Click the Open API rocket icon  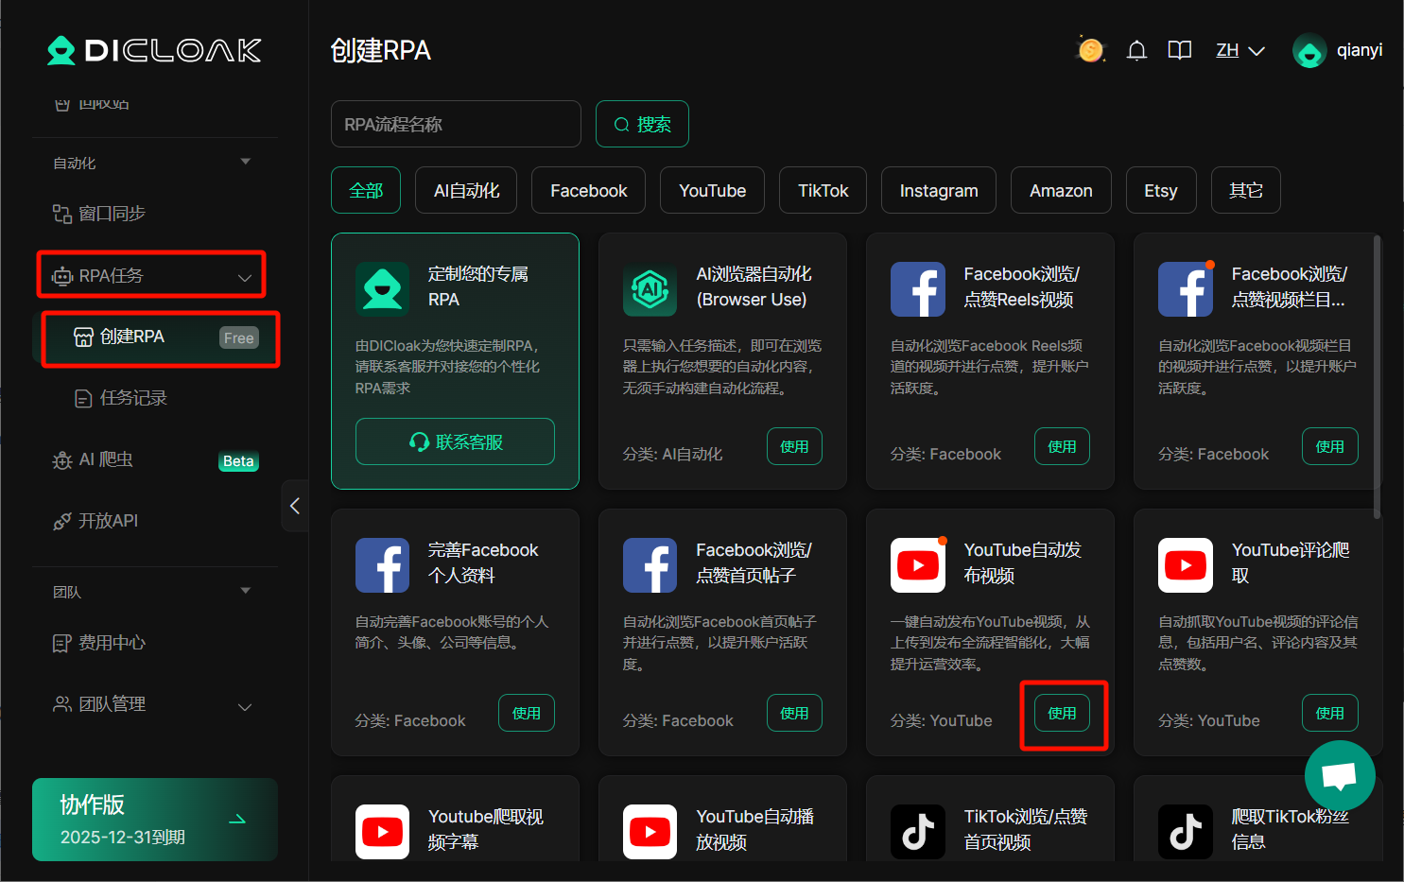coord(62,521)
